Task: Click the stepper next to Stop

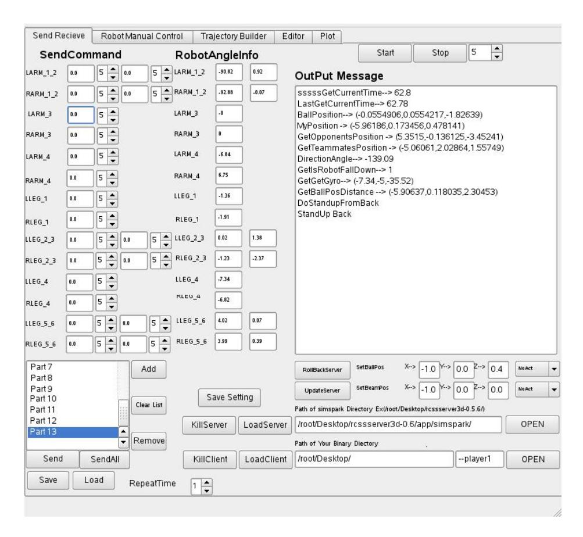Action: point(485,52)
